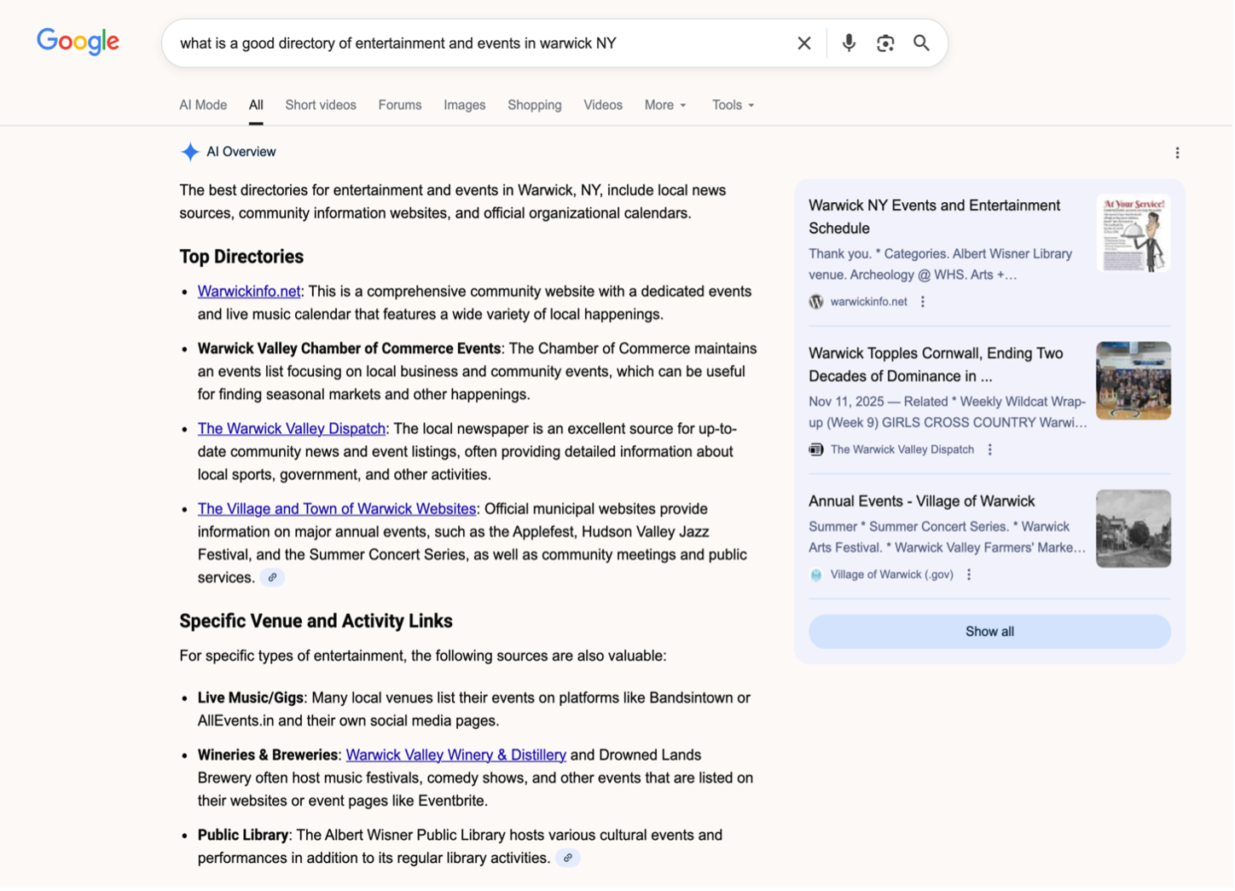Clear the search query with X icon
The height and width of the screenshot is (891, 1235).
coord(803,43)
